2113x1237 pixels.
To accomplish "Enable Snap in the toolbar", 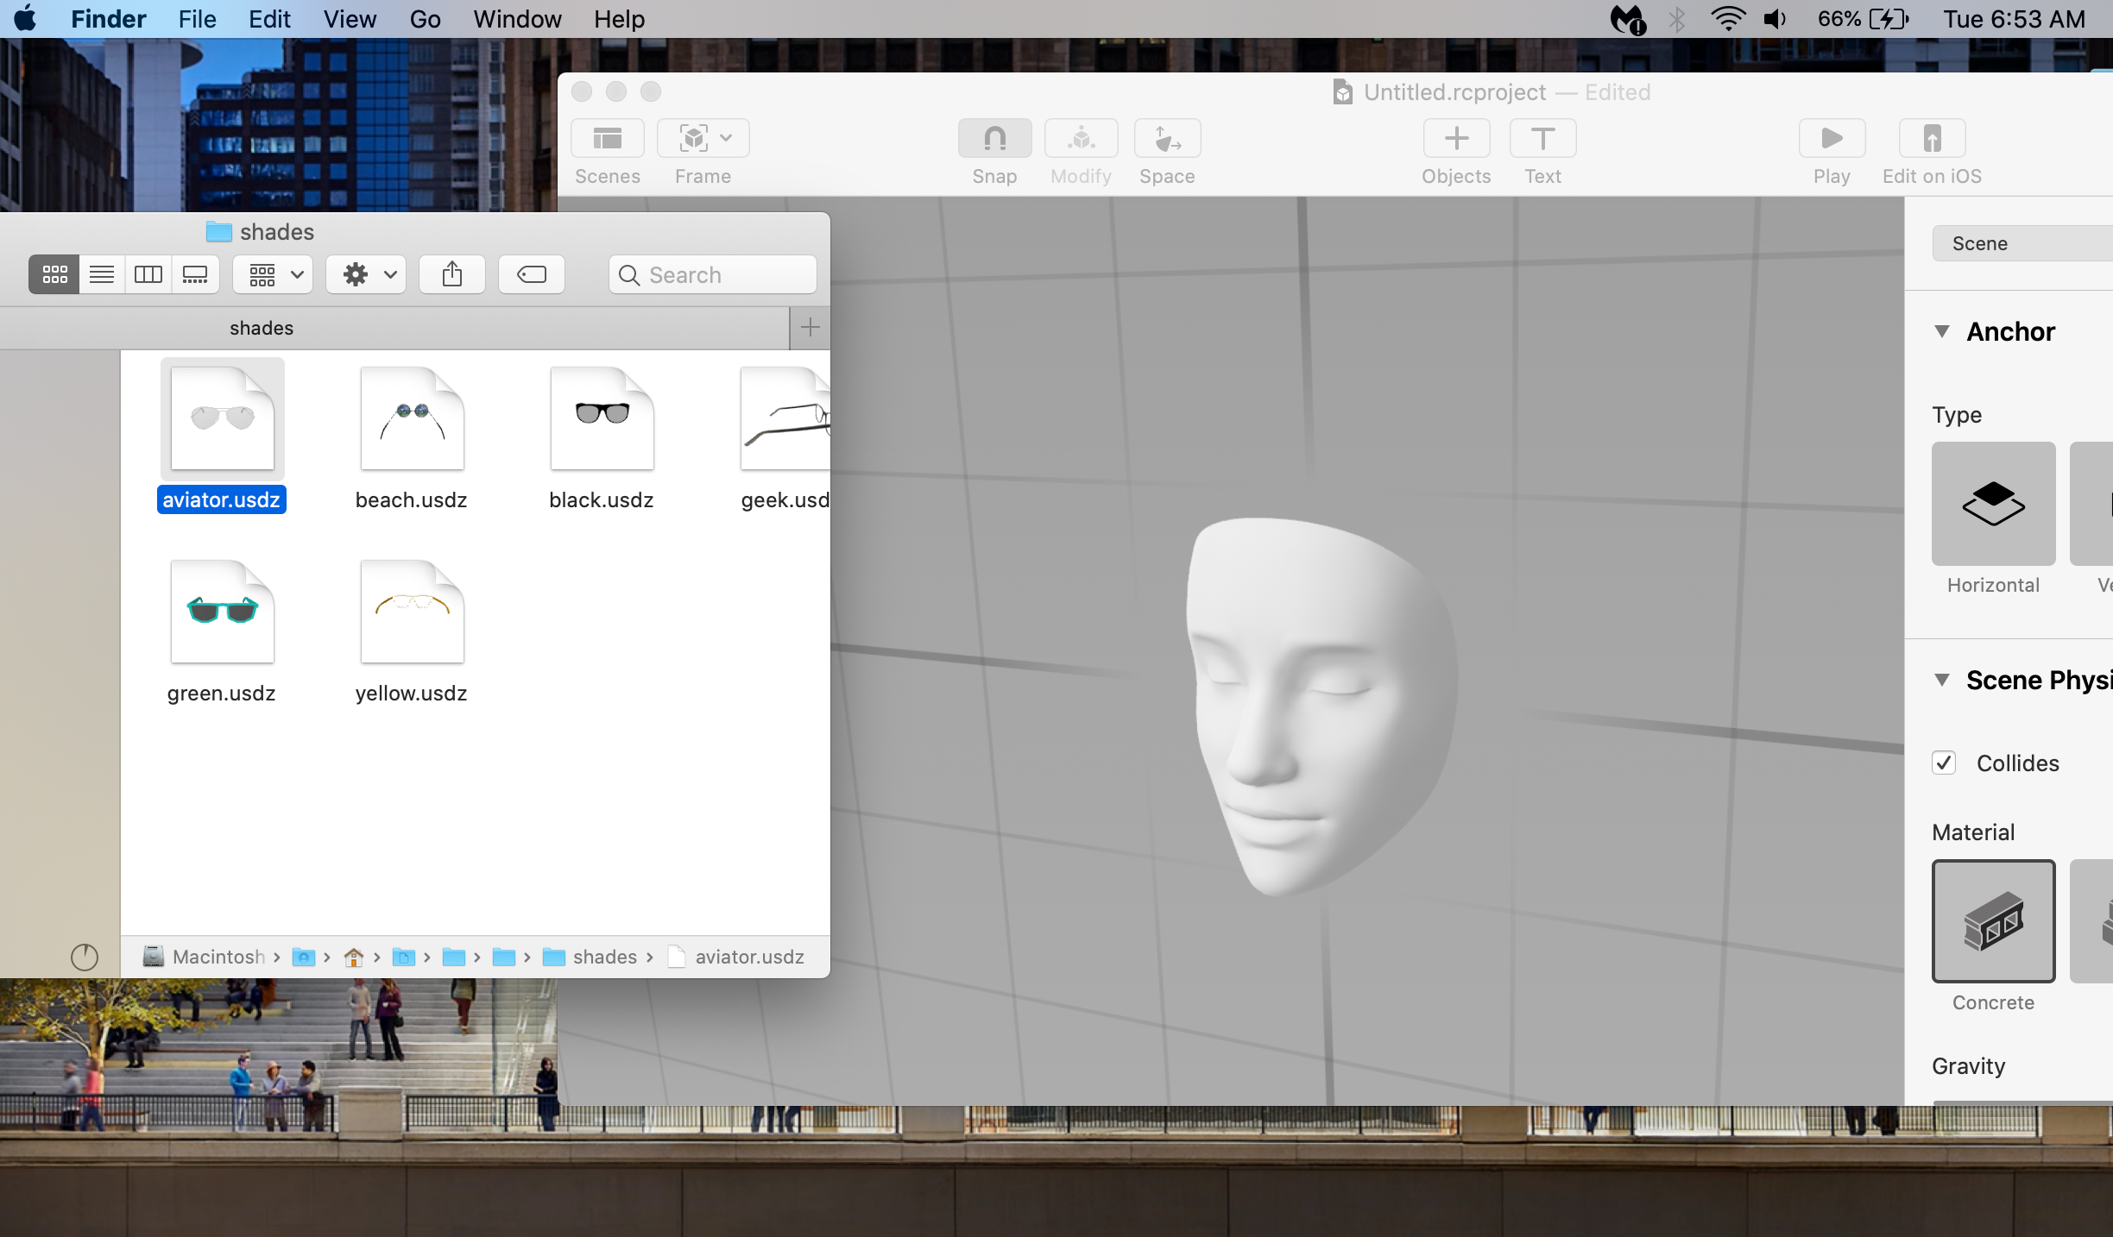I will tap(993, 138).
